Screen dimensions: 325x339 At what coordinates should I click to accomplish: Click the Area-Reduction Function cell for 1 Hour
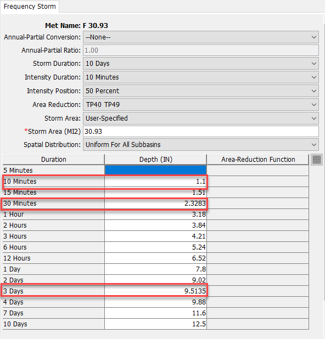257,214
